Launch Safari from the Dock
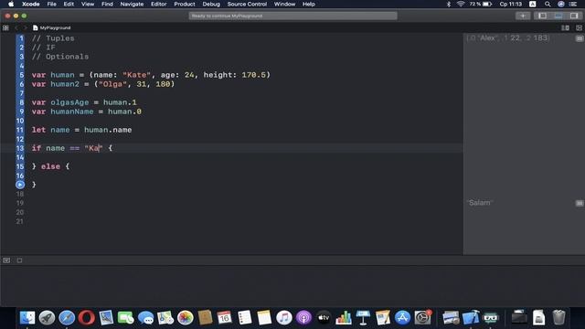585x329 pixels. 67,318
